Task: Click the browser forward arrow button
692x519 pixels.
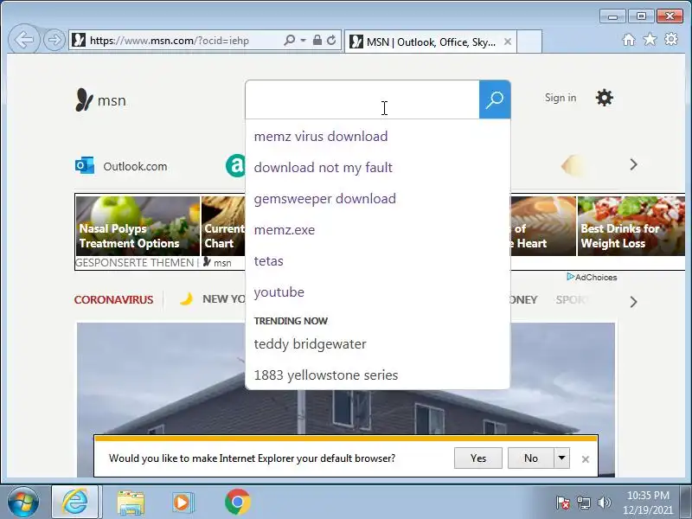Action: click(54, 40)
